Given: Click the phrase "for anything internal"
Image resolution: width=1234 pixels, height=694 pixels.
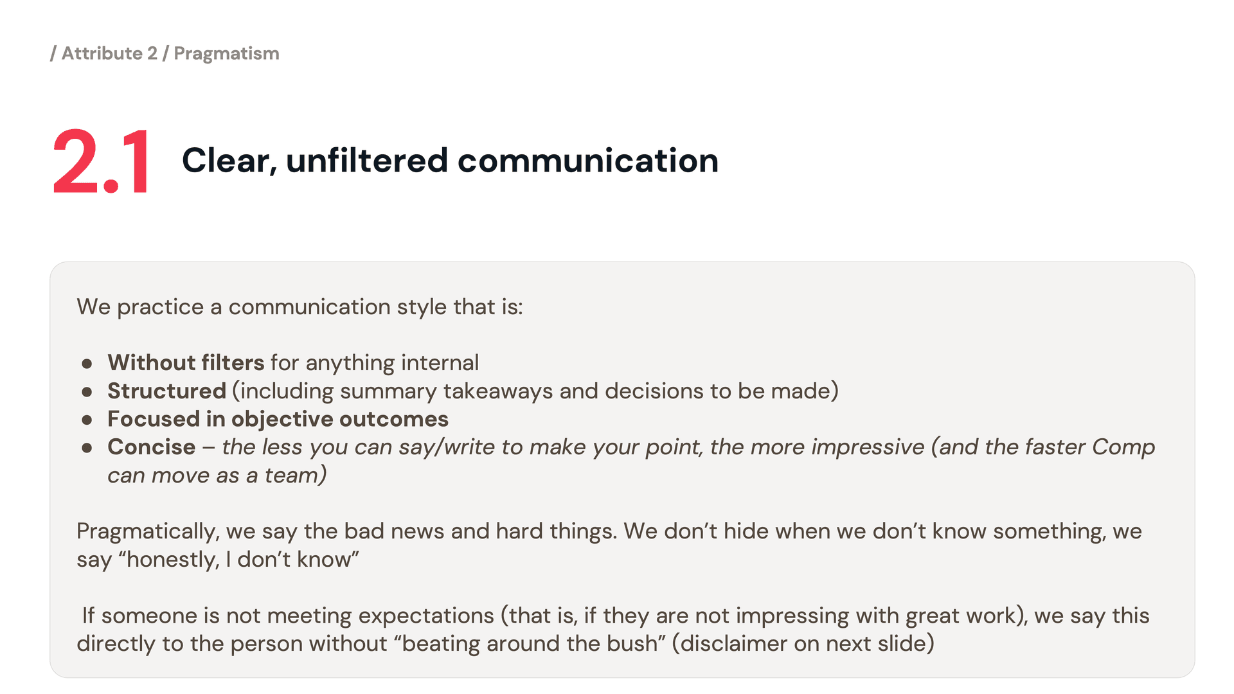Looking at the screenshot, I should [375, 363].
